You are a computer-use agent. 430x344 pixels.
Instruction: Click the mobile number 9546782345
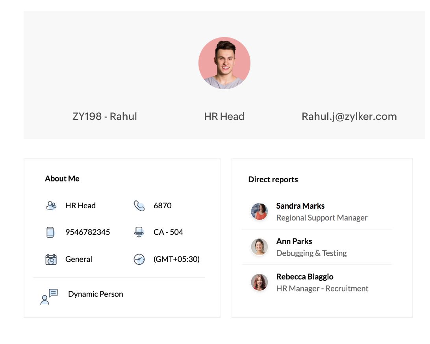click(x=87, y=232)
